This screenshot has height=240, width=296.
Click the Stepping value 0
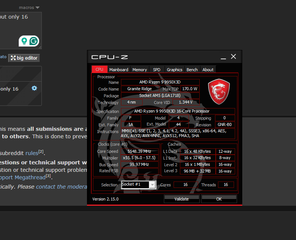[225, 118]
